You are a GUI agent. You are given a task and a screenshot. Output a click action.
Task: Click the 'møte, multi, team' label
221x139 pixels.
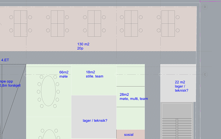134,99
